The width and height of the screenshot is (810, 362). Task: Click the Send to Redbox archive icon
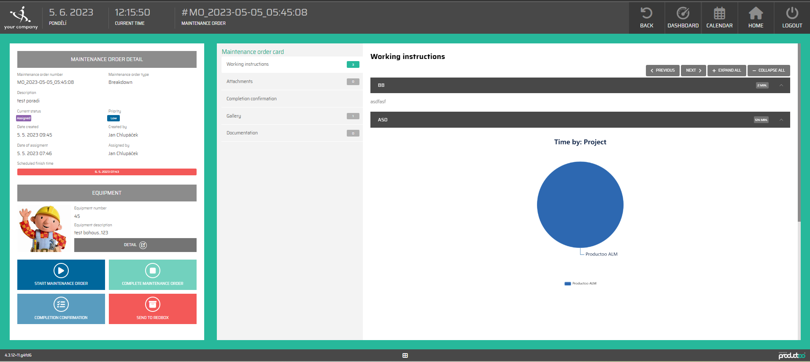coord(152,304)
